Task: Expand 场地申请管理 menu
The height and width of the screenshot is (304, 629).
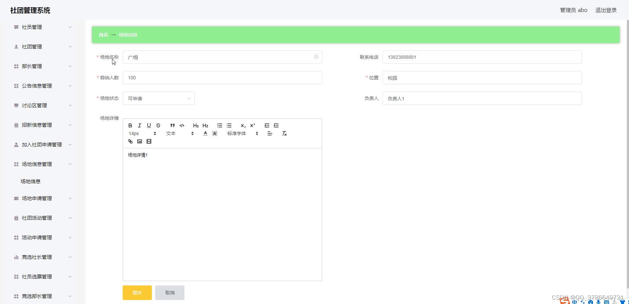Action: coord(43,198)
